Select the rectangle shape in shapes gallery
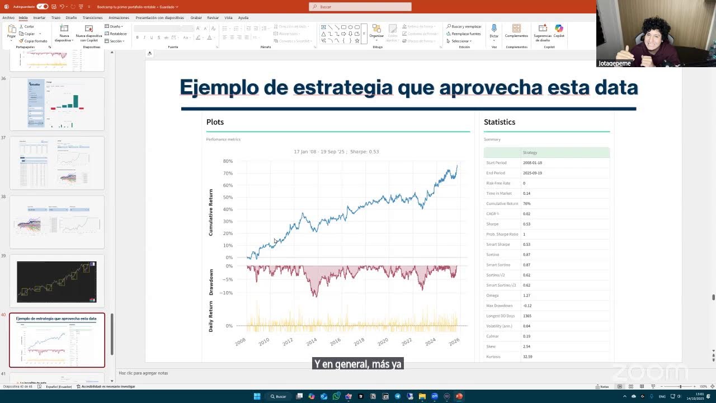The width and height of the screenshot is (716, 403). (343, 27)
